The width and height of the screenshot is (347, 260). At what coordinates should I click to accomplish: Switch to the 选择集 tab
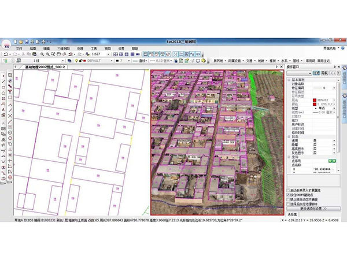[x=293, y=214]
